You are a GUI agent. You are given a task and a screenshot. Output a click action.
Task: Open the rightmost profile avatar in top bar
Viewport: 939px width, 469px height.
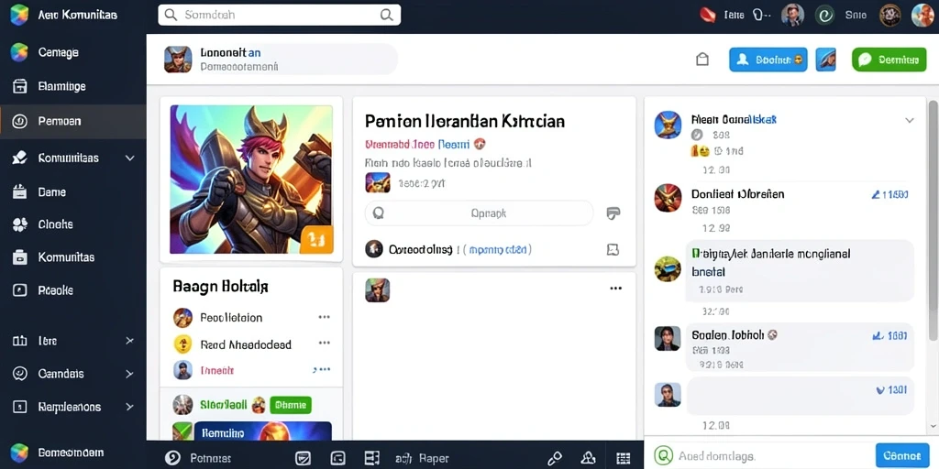922,16
